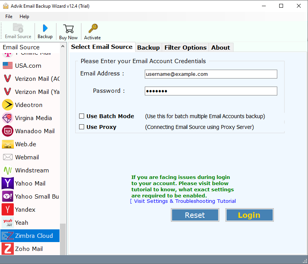
Task: Select the Wanadoo Mail list entry text
Action: coord(35,131)
